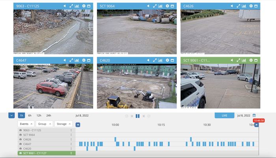Toggle audio on SCT 9061 - C11 camera
276x158 pixels.
(232, 60)
